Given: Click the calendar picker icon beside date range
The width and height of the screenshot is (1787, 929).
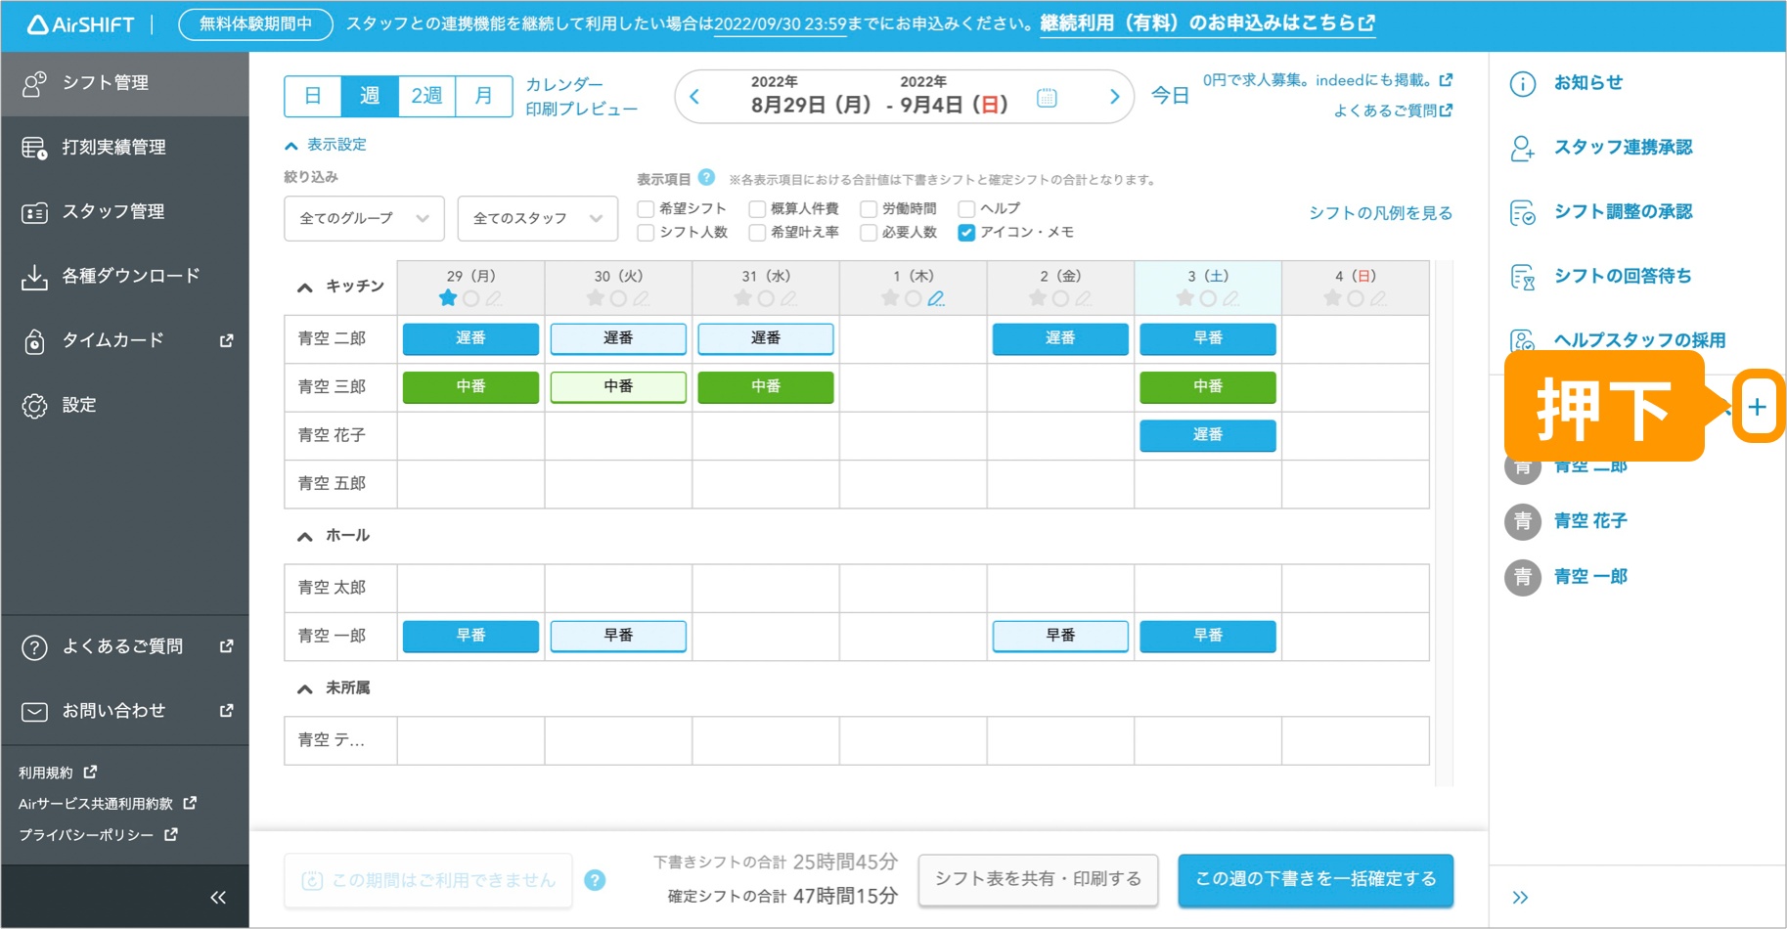Looking at the screenshot, I should (1047, 98).
